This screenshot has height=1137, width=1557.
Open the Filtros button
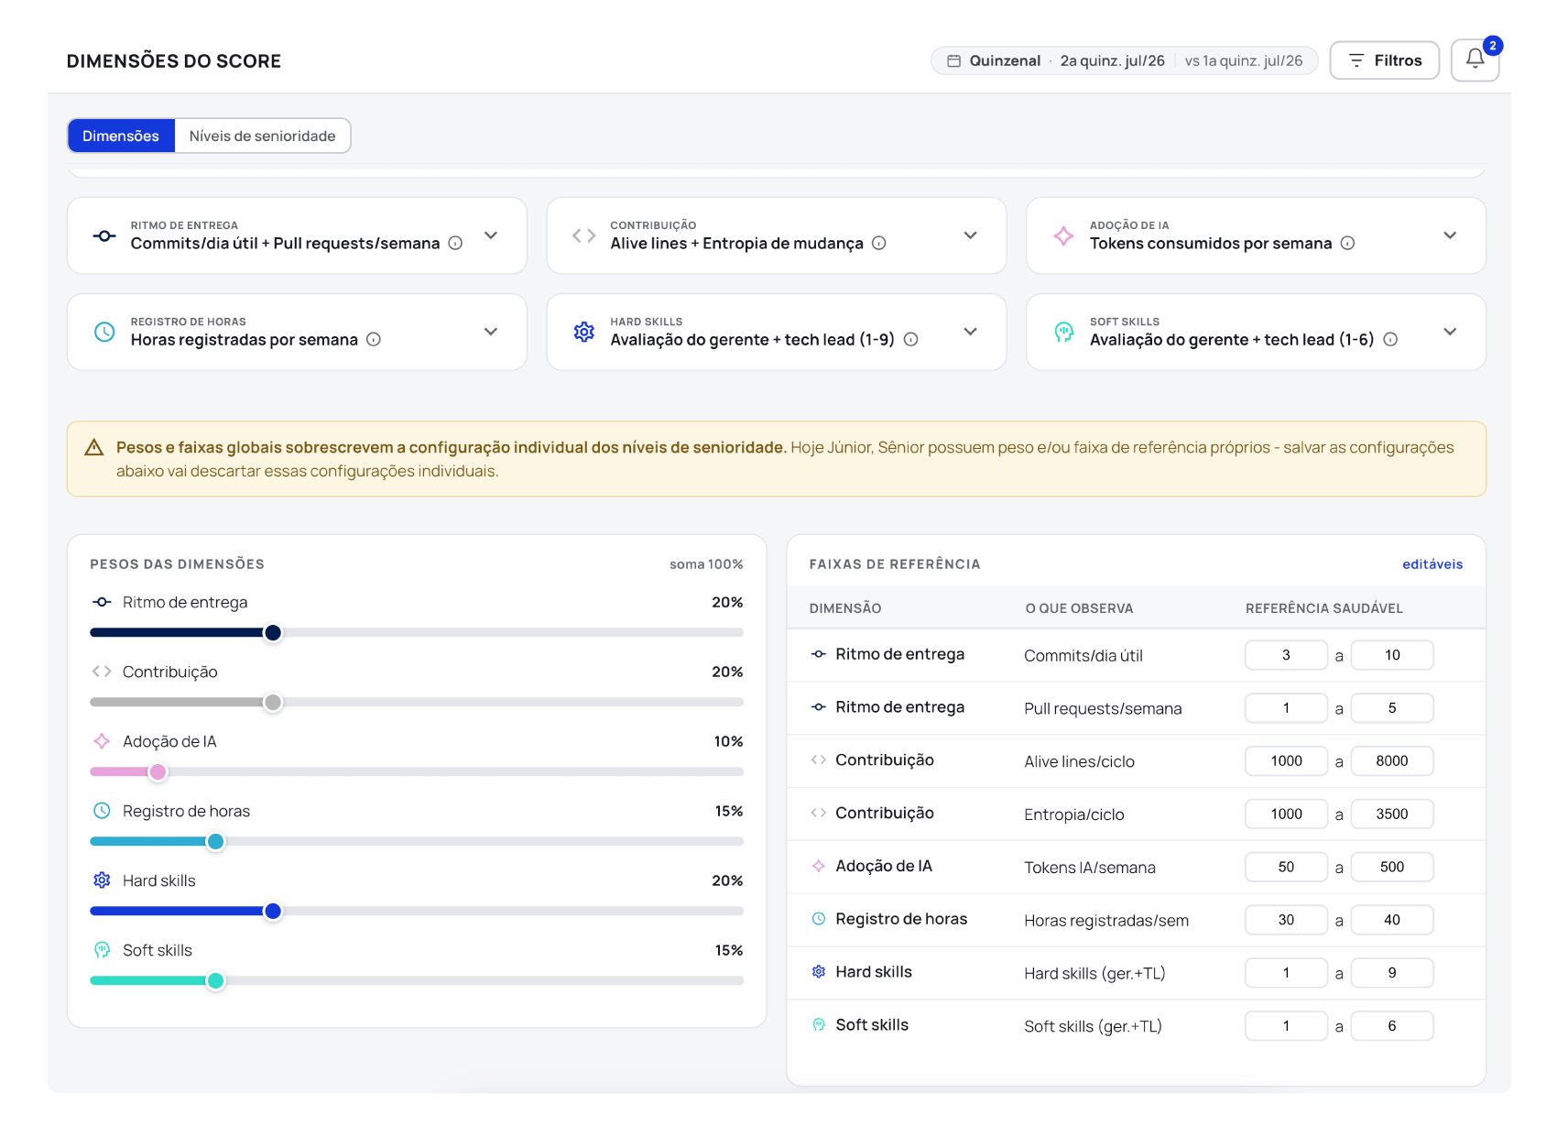[x=1384, y=60]
